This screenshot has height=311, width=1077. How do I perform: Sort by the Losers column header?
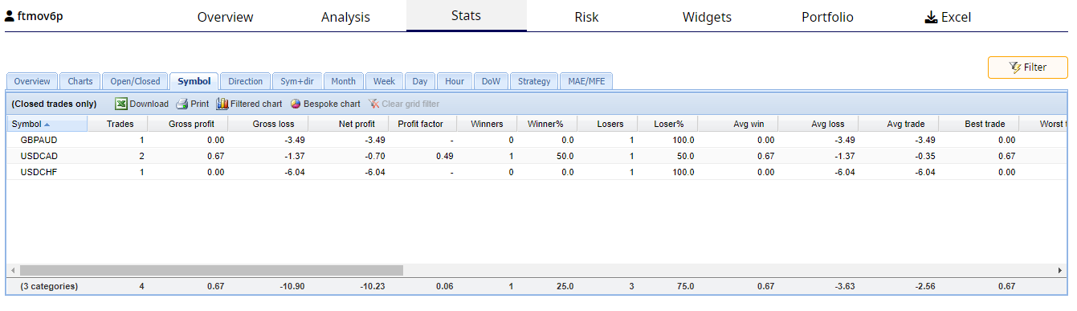tap(607, 124)
